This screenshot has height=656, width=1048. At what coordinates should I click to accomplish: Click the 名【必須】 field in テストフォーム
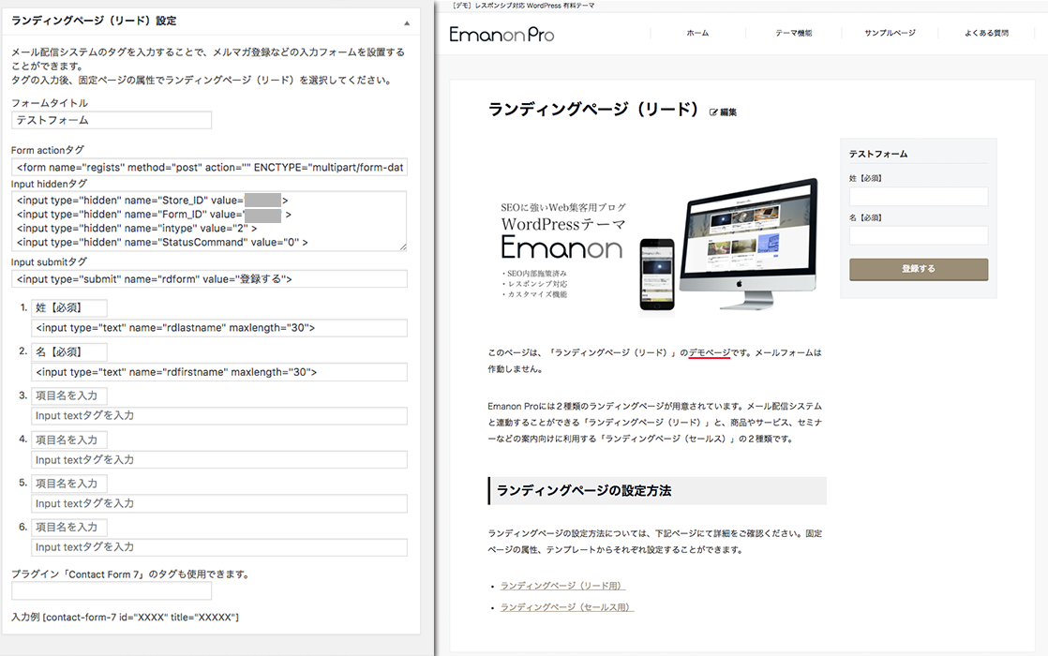tap(919, 235)
